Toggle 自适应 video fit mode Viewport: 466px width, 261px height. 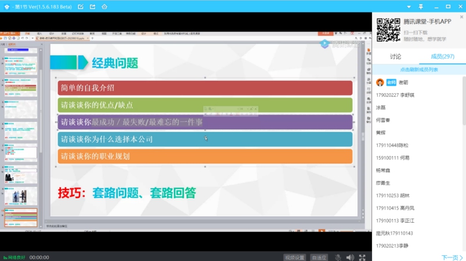point(319,258)
